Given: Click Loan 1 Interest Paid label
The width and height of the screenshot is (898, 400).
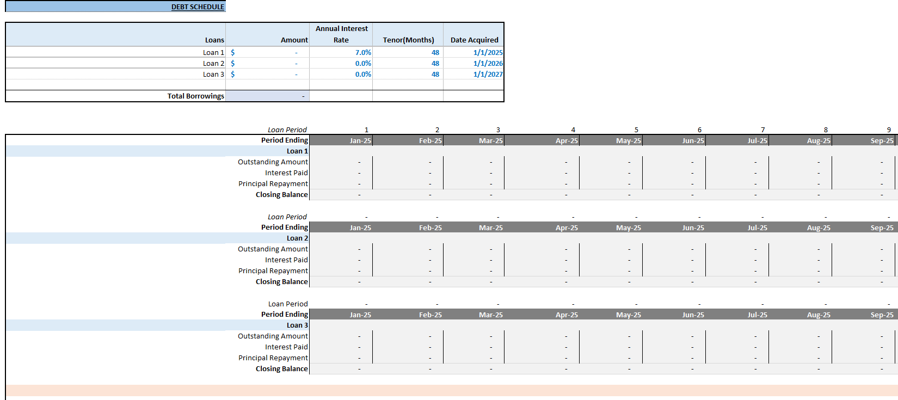Looking at the screenshot, I should [x=286, y=173].
